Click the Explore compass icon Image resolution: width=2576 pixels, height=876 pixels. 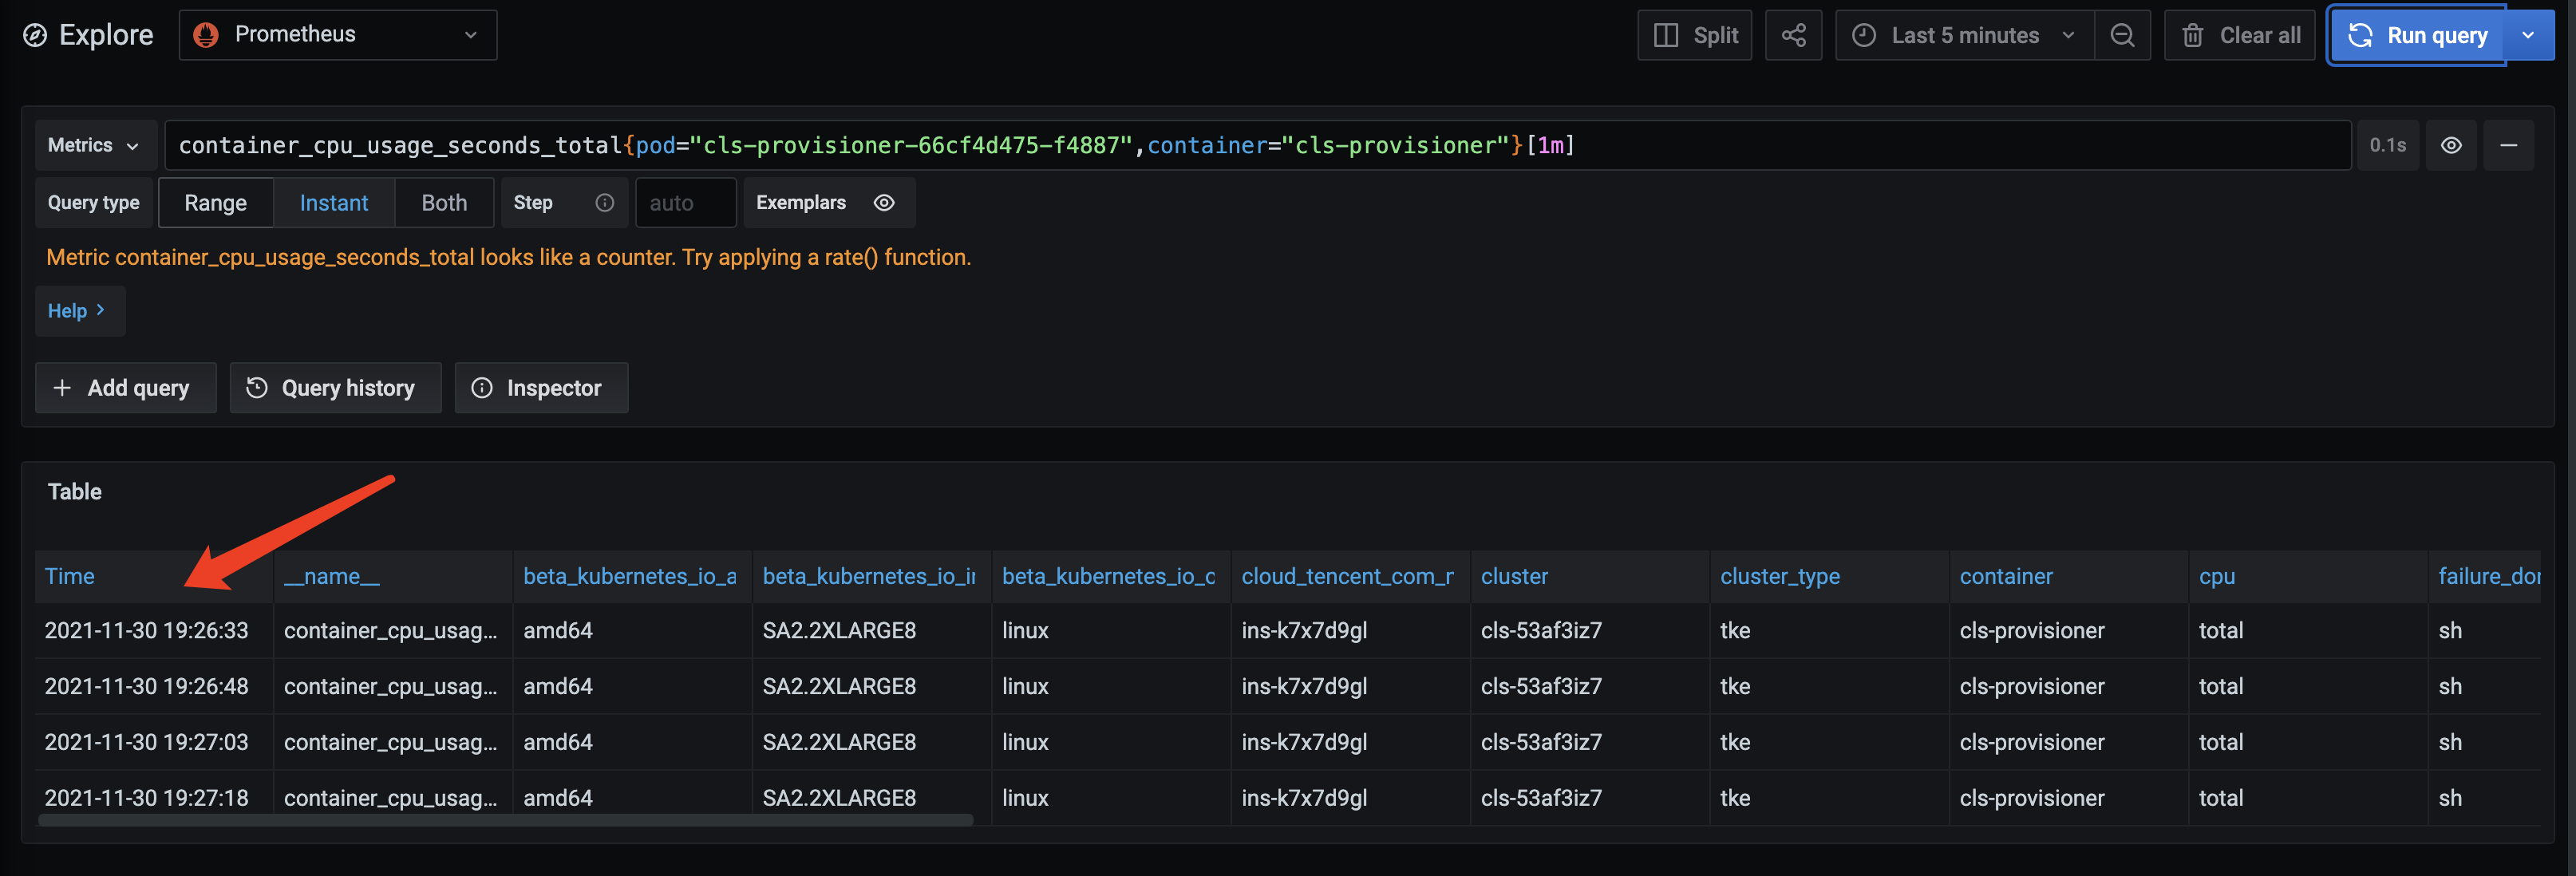coord(35,36)
